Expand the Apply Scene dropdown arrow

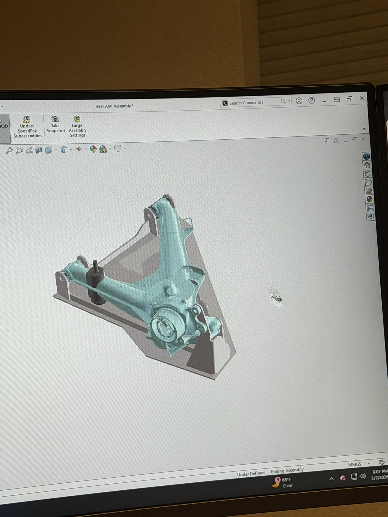[110, 149]
